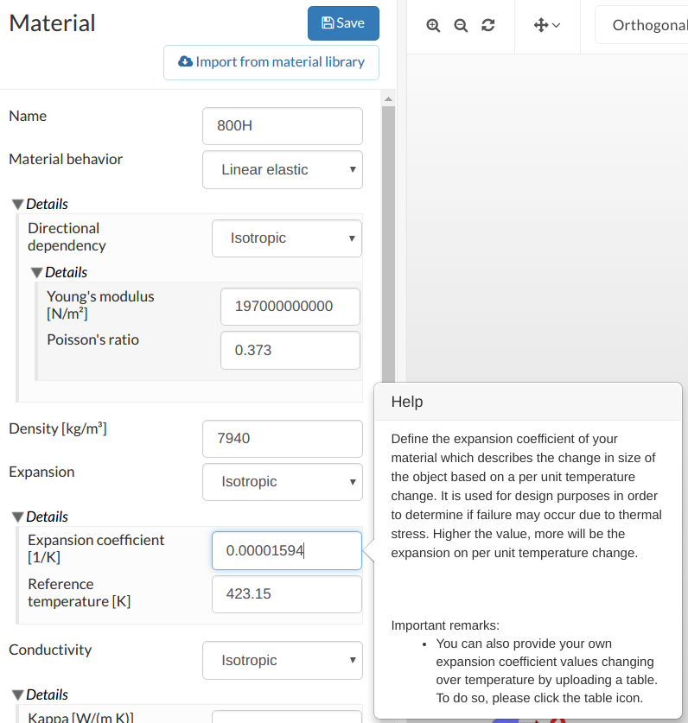Open the Conductivity type dropdown
Viewport: 688px width, 723px height.
click(x=283, y=661)
